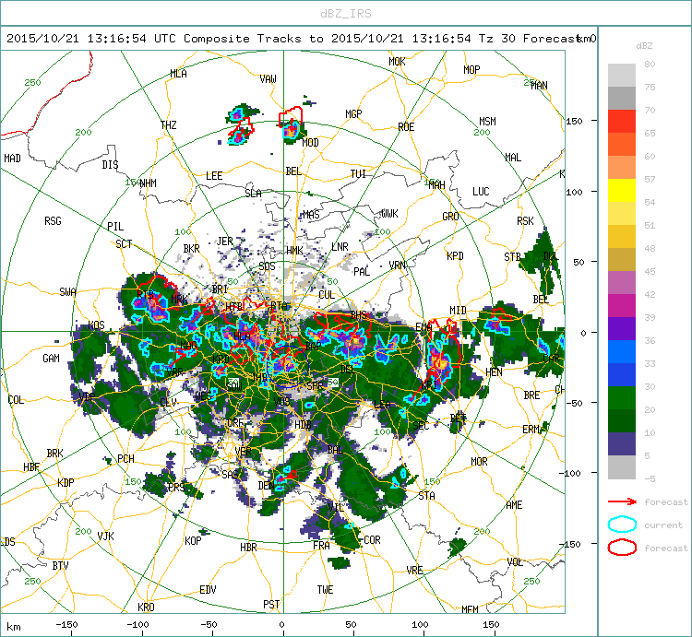Viewport: 692px width, 637px height.
Task: Click the MOP station label
Action: (471, 70)
